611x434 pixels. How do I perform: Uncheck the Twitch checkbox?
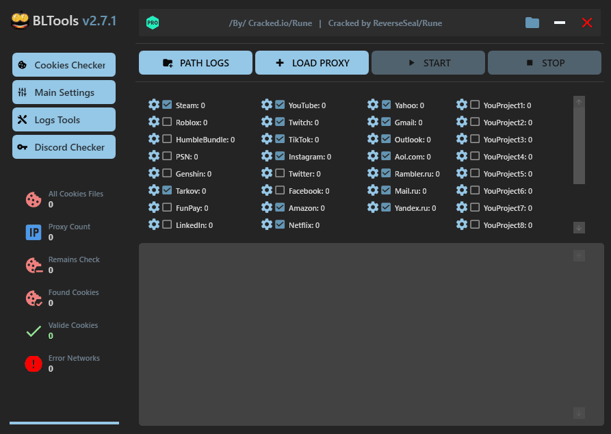coord(280,123)
